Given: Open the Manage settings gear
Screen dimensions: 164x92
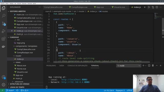Looking at the screenshot, I should pyautogui.click(x=3, y=85).
